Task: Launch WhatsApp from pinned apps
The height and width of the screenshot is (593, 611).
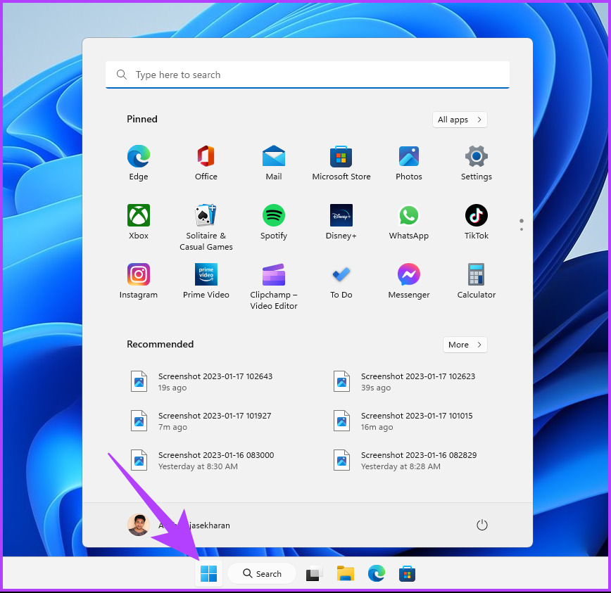Action: pos(408,216)
